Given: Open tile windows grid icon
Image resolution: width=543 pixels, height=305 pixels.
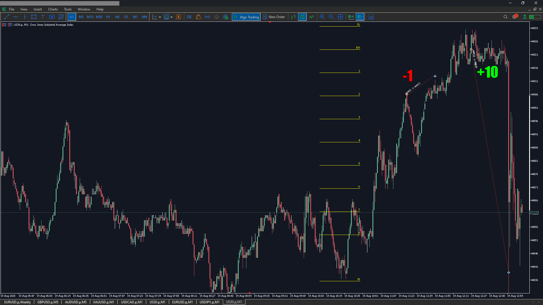Looking at the screenshot, I should point(340,17).
